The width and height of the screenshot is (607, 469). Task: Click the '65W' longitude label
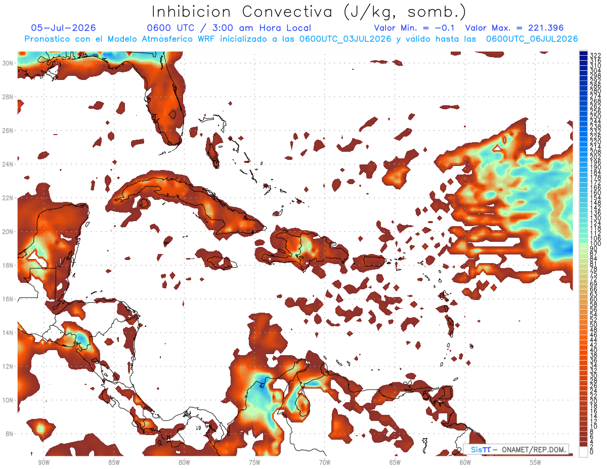(x=395, y=462)
